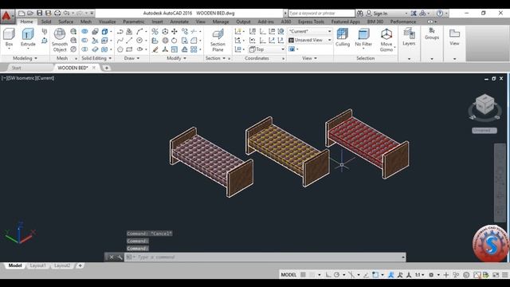
Task: Open the Top UCS dropdown
Action: [x=267, y=49]
